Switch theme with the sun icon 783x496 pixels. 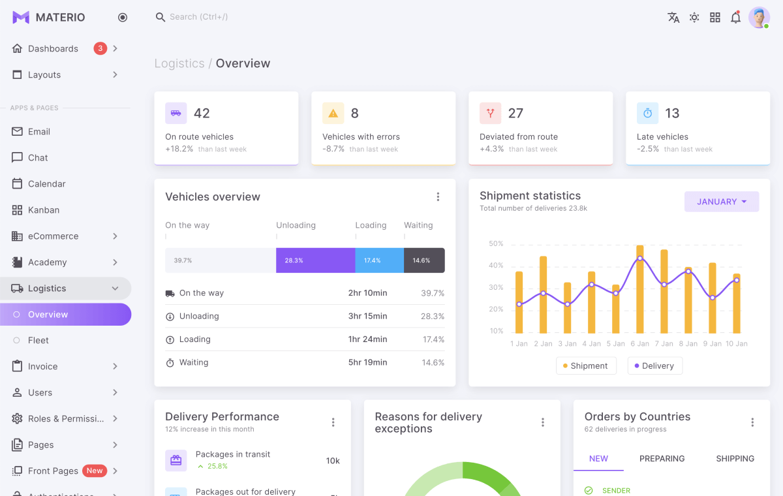(694, 18)
